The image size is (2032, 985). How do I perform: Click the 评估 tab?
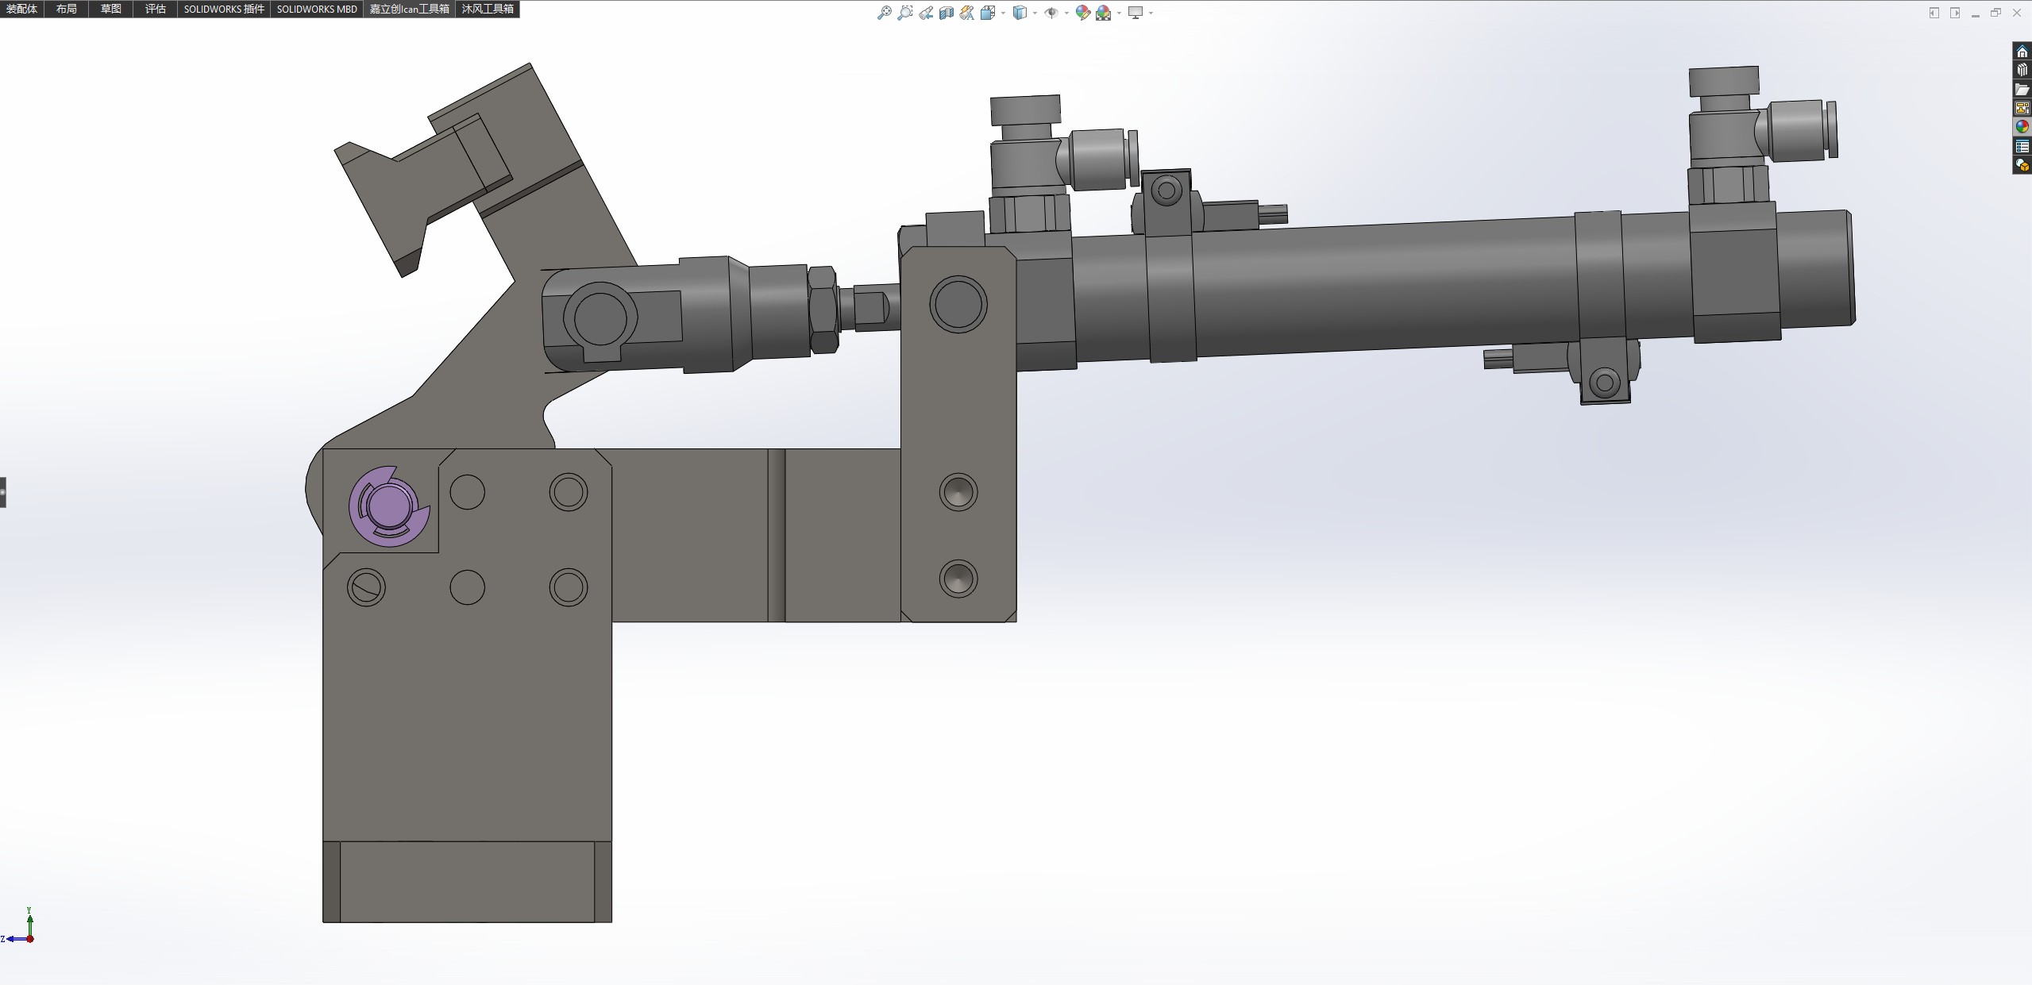(156, 9)
